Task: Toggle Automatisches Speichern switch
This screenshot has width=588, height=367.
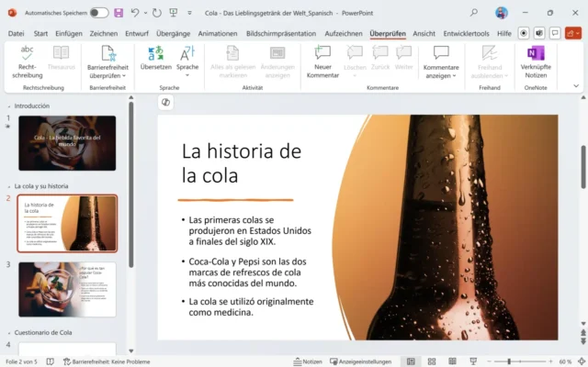Action: pos(98,13)
